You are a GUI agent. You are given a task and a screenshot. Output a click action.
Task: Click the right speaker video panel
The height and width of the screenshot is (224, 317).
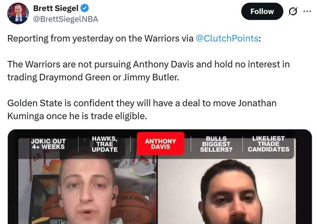pyautogui.click(x=226, y=191)
